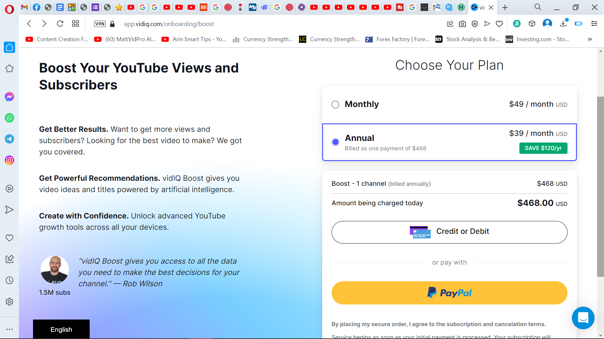Add page to Pinboards heart in the address bar
The image size is (604, 339).
(x=499, y=24)
